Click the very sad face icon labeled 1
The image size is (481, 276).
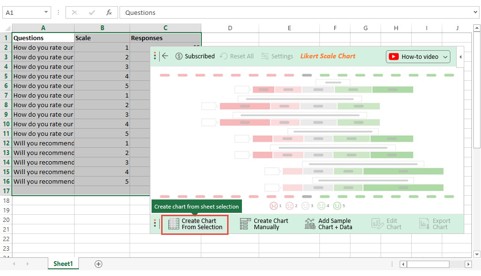click(273, 206)
